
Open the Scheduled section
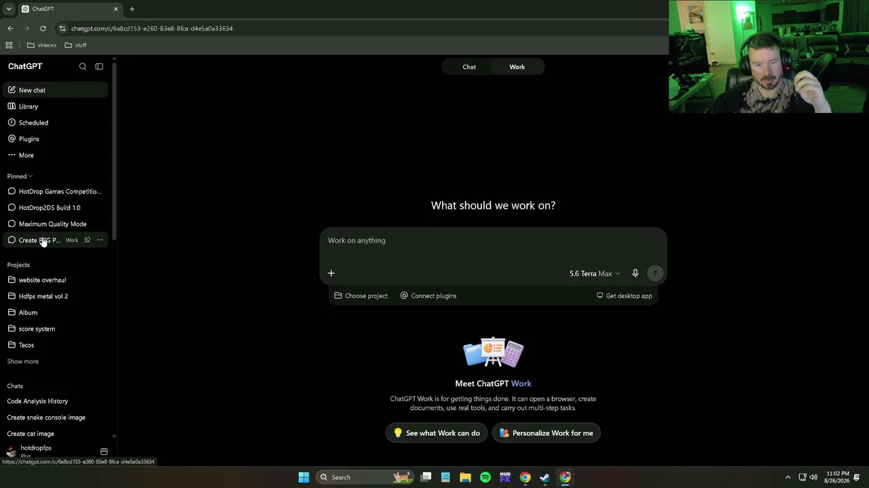pos(54,123)
